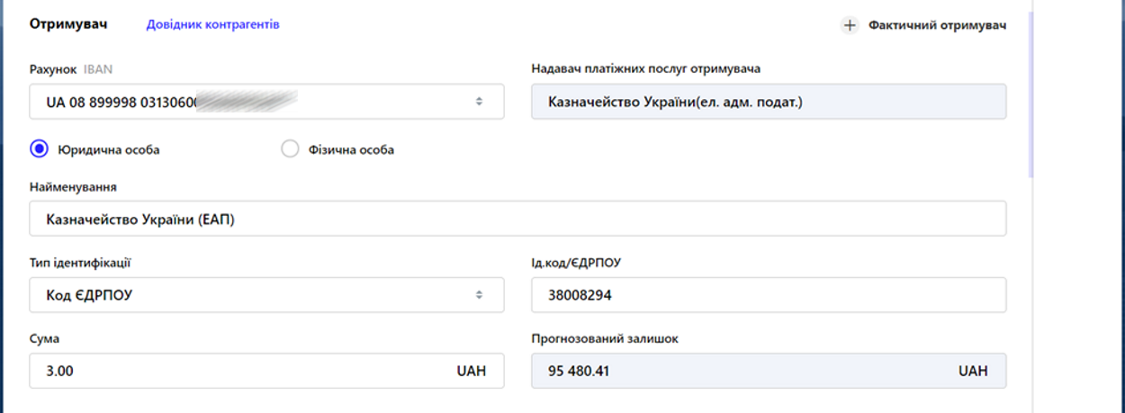Click the Тип ідентифікації label
Image resolution: width=1125 pixels, height=413 pixels.
(81, 262)
